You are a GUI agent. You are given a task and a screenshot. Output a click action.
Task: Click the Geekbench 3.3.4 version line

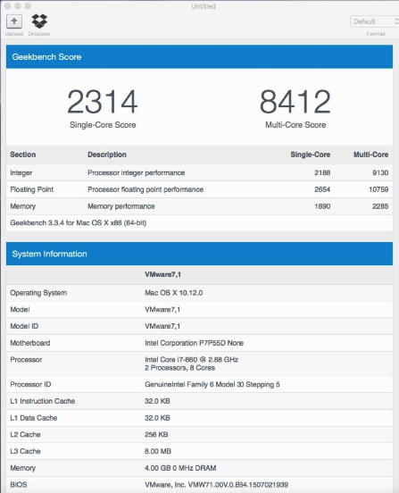[x=79, y=223]
